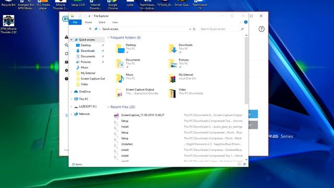Viewport: 334px width, 188px height.
Task: Open the Driver-Qua... desktop shortcut
Action: [x=182, y=4]
